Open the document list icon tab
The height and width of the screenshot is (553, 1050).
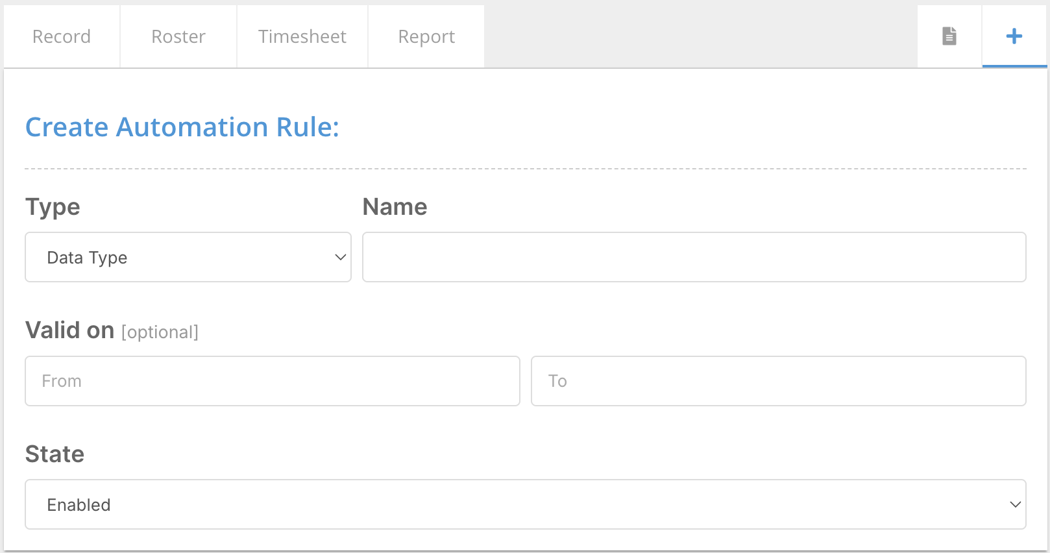tap(949, 36)
